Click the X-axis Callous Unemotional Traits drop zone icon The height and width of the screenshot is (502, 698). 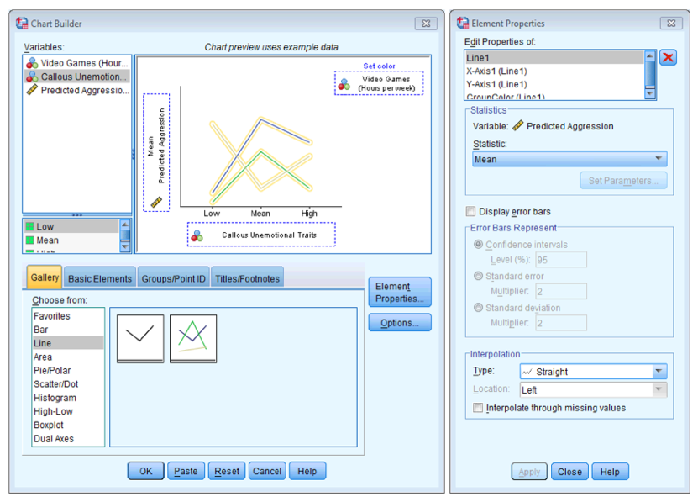coord(197,235)
